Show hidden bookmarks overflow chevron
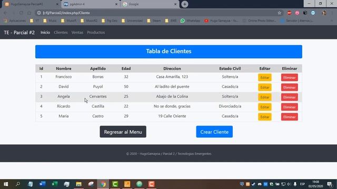The width and height of the screenshot is (337, 189). pos(332,20)
